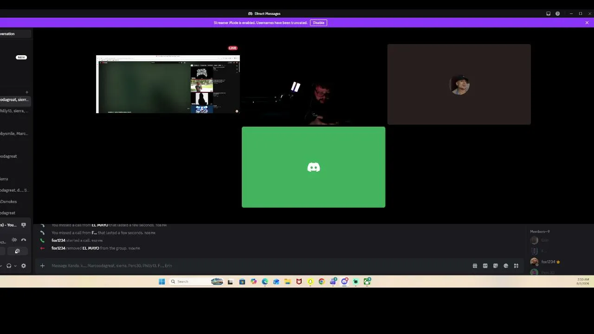Open the 'Find or start a conversation' search box
Screen dimensions: 594x334
(x=15, y=34)
